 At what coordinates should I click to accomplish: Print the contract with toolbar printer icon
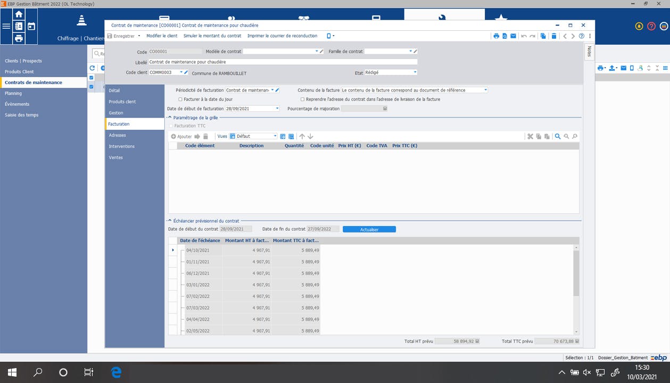click(496, 36)
